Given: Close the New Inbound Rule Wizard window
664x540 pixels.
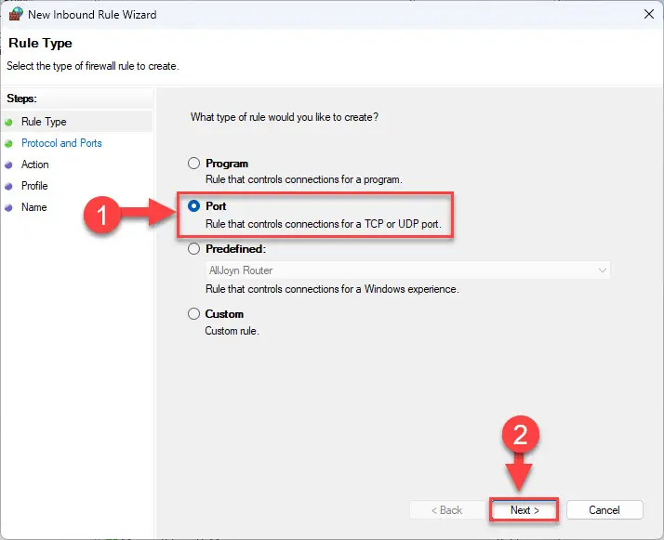Looking at the screenshot, I should (x=648, y=14).
